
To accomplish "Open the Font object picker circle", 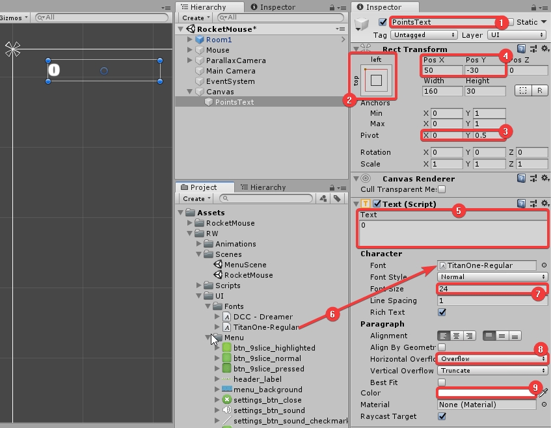I will [x=544, y=265].
